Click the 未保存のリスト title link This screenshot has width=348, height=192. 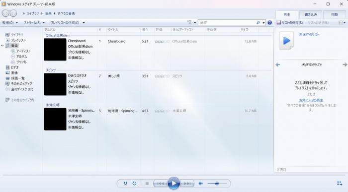pos(309,34)
